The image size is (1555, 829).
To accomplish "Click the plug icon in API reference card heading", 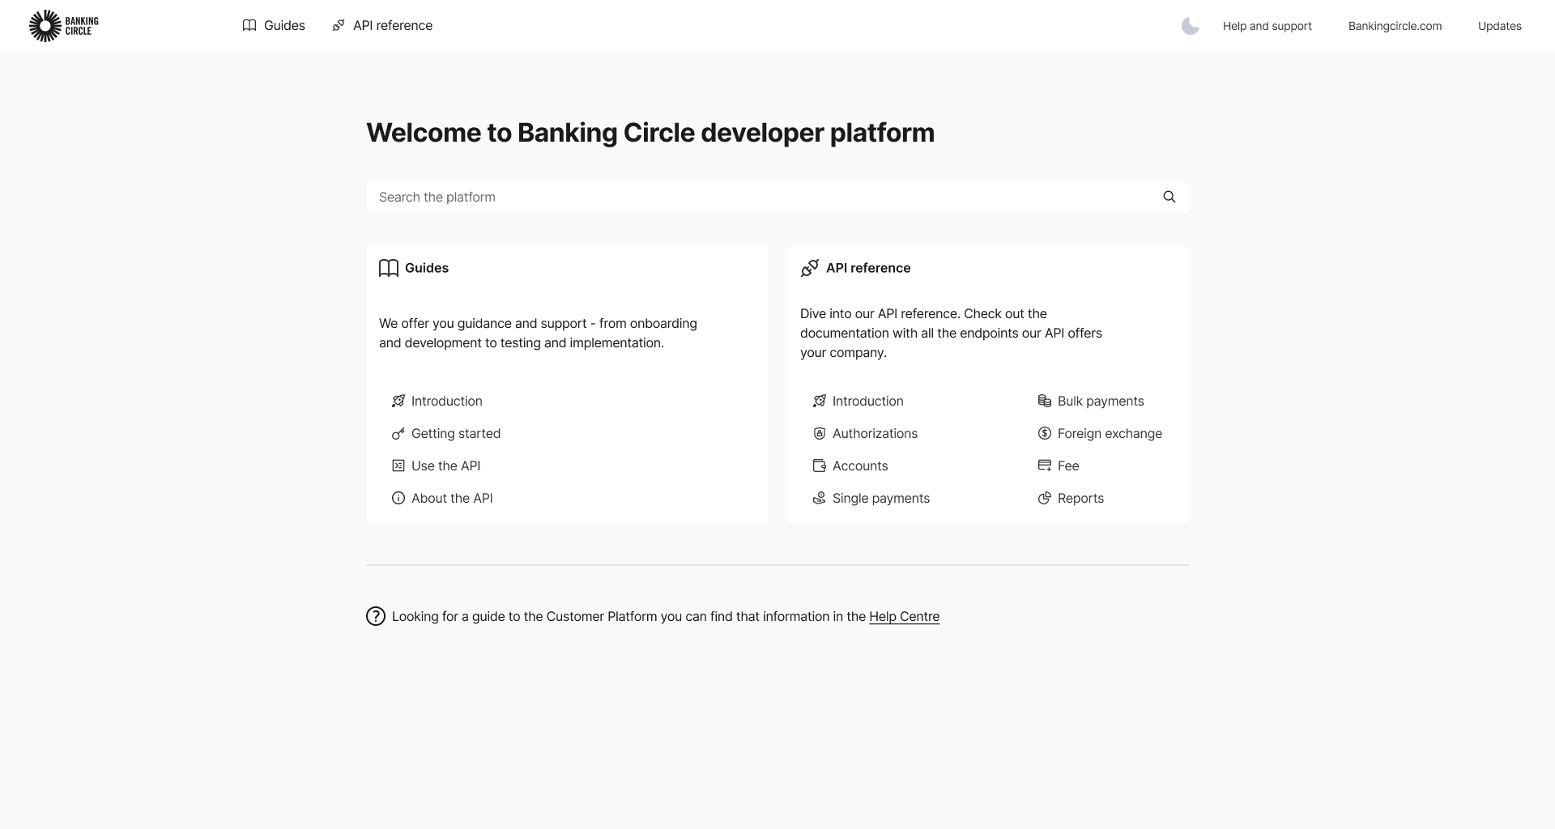I will point(810,268).
